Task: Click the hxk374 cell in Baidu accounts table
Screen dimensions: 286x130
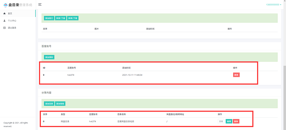Action: (x=71, y=75)
